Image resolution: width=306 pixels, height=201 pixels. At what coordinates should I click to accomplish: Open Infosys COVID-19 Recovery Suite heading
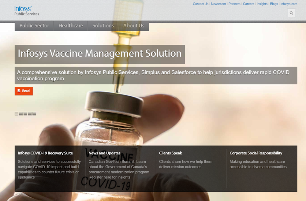coord(45,153)
